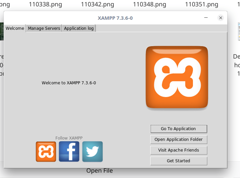The width and height of the screenshot is (240, 178).
Task: Click the Open Application Folder button
Action: coord(179,140)
